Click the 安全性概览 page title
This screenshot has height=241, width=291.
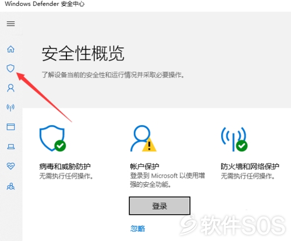(x=83, y=54)
